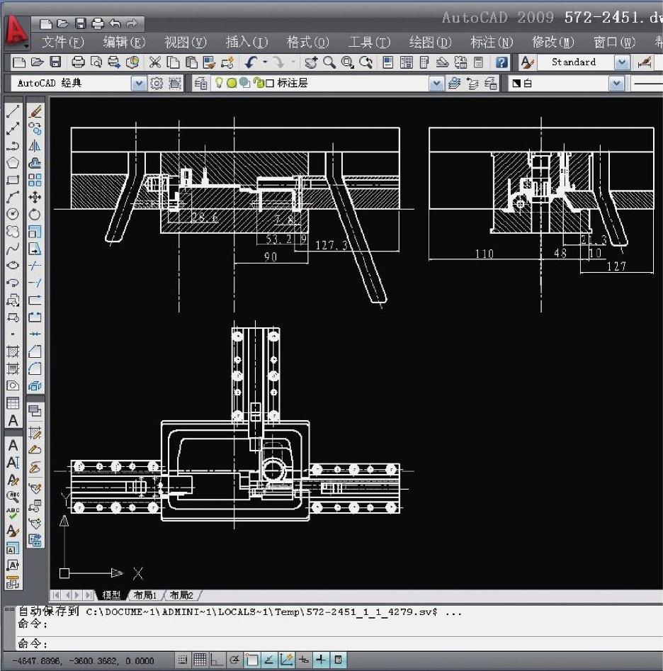
Task: Select the Hatch tool
Action: point(13,351)
